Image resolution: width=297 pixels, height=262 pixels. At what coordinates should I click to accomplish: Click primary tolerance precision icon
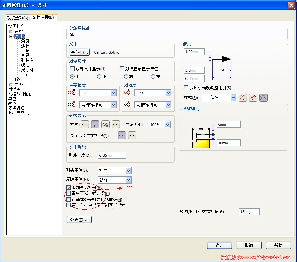pos(71,104)
